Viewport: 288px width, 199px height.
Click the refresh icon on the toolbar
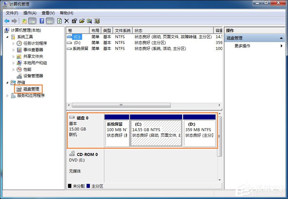pyautogui.click(x=60, y=21)
